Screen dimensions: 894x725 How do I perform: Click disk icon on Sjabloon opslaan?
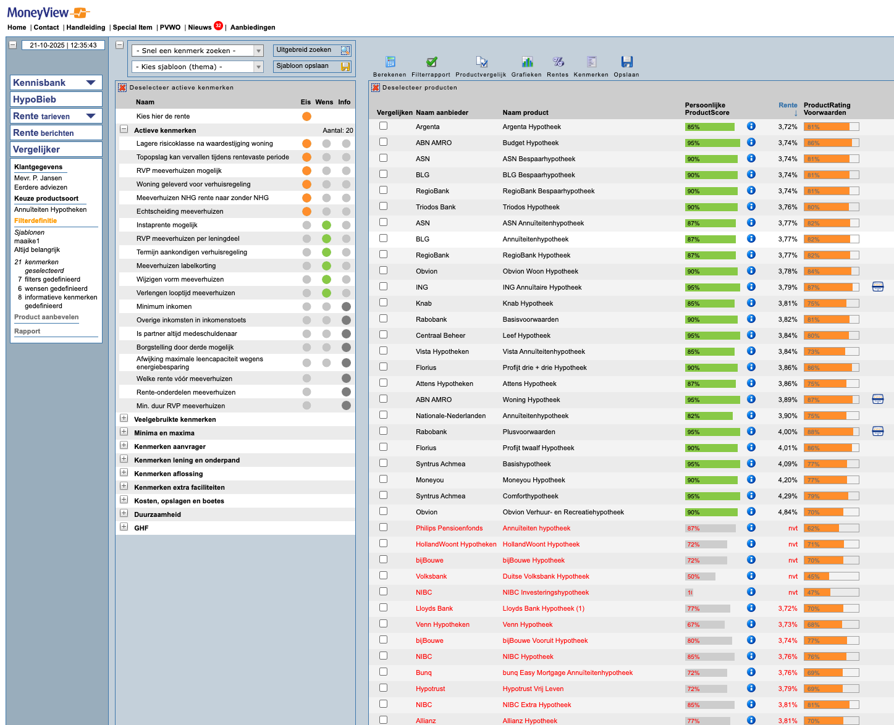tap(345, 67)
